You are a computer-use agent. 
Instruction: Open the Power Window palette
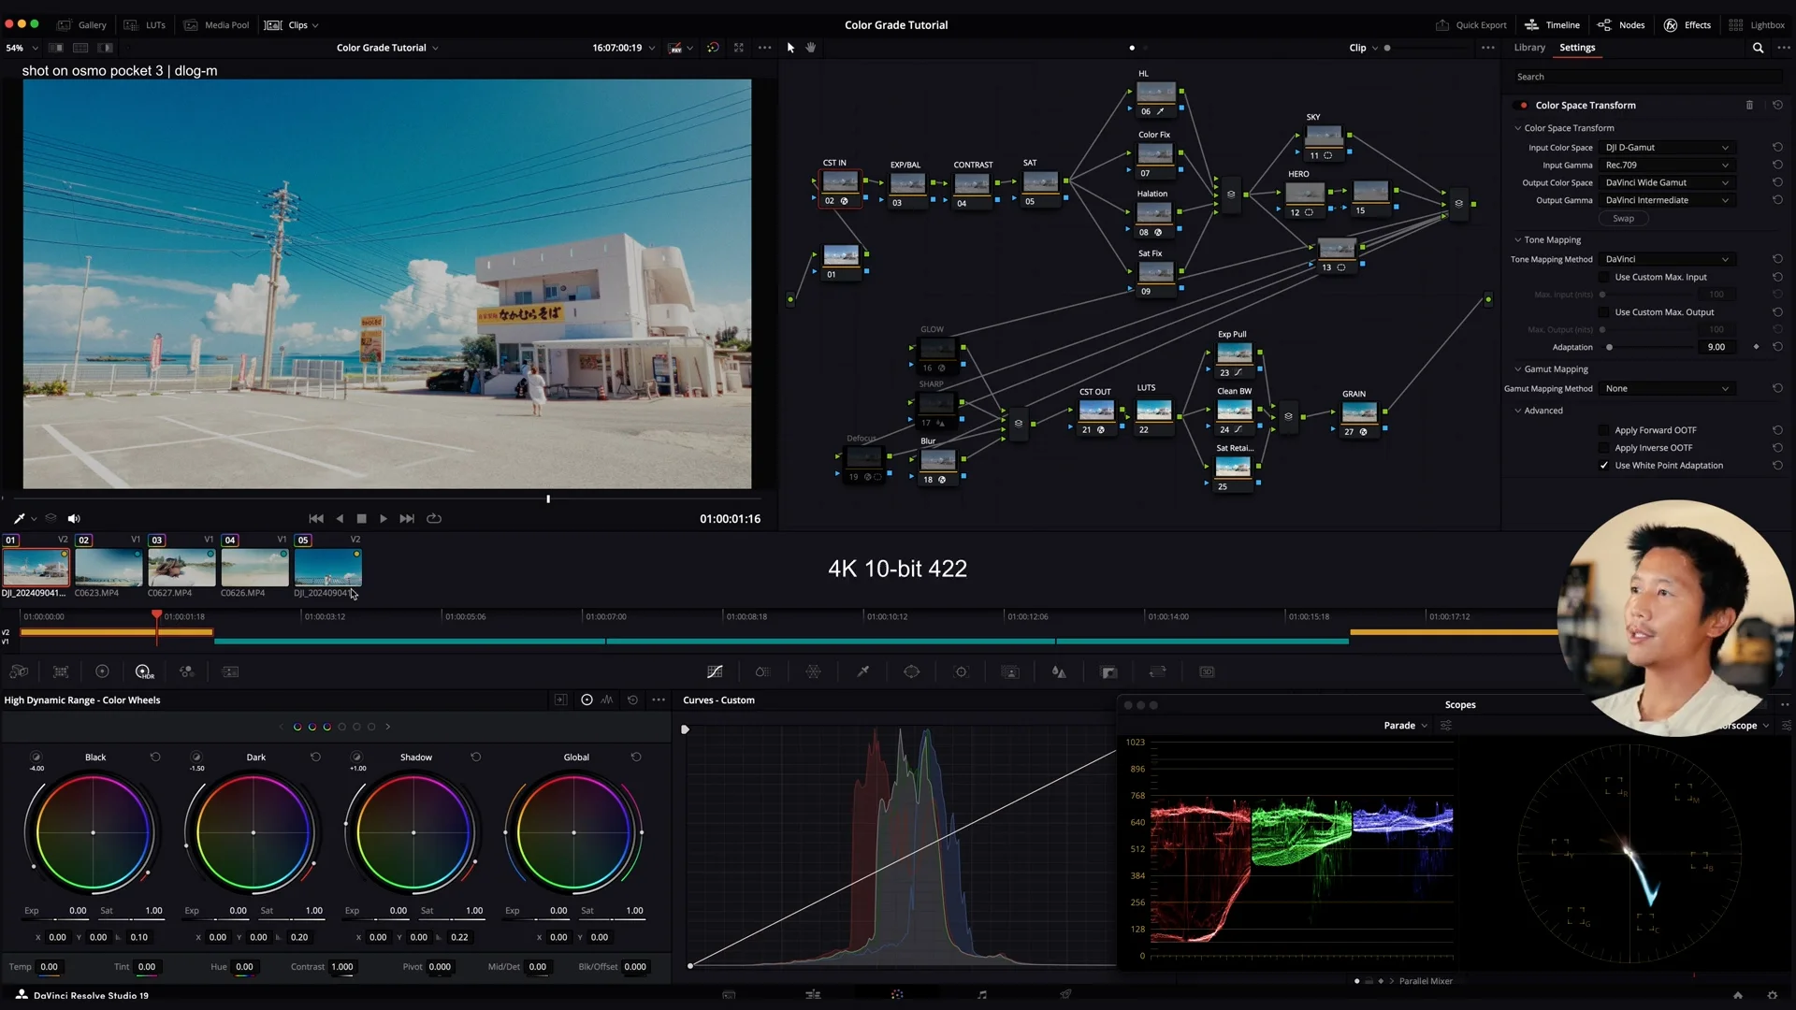(x=911, y=671)
